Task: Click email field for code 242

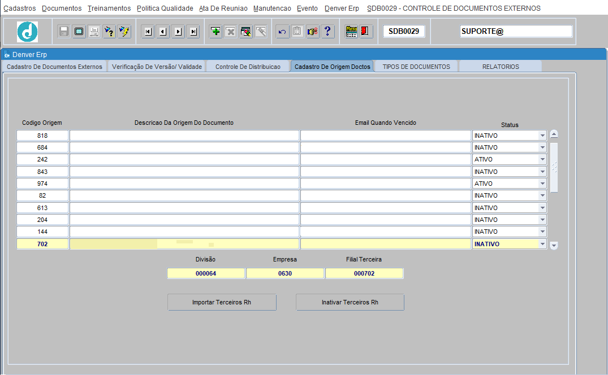Action: click(385, 159)
